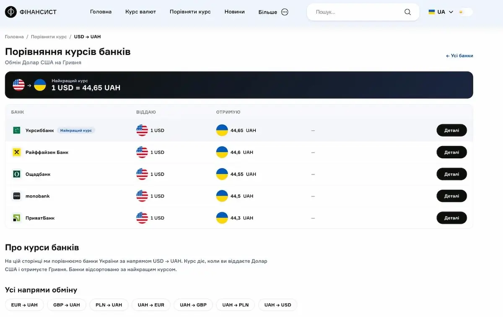Open the Більше three-dots menu icon
This screenshot has height=317, width=503.
(x=285, y=12)
